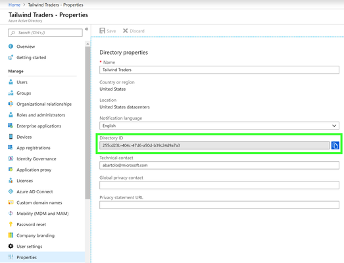Open the Notification language dropdown
The image size is (344, 263).
219,126
